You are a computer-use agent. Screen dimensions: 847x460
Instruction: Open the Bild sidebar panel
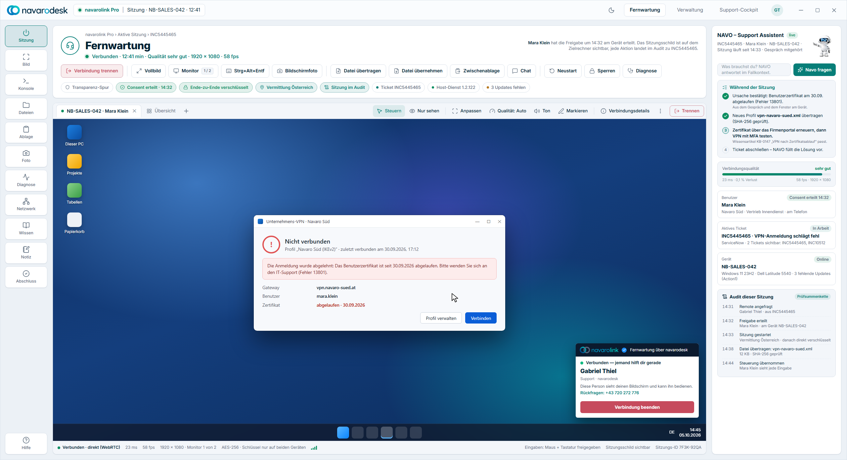point(26,60)
